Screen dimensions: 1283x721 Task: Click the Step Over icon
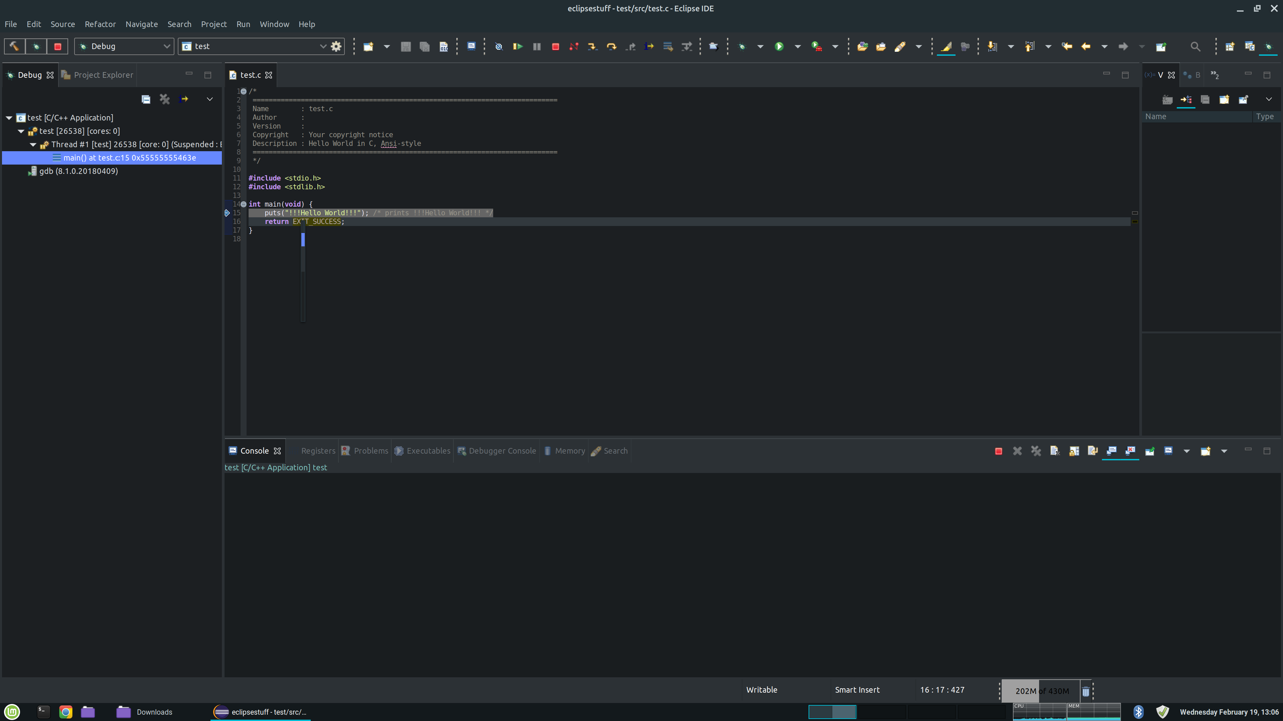pos(611,46)
